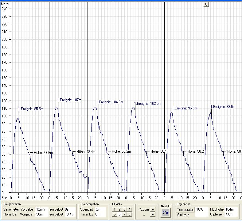The height and width of the screenshot is (221, 242).
Task: Select flight number 3 button
Action: (x=124, y=209)
